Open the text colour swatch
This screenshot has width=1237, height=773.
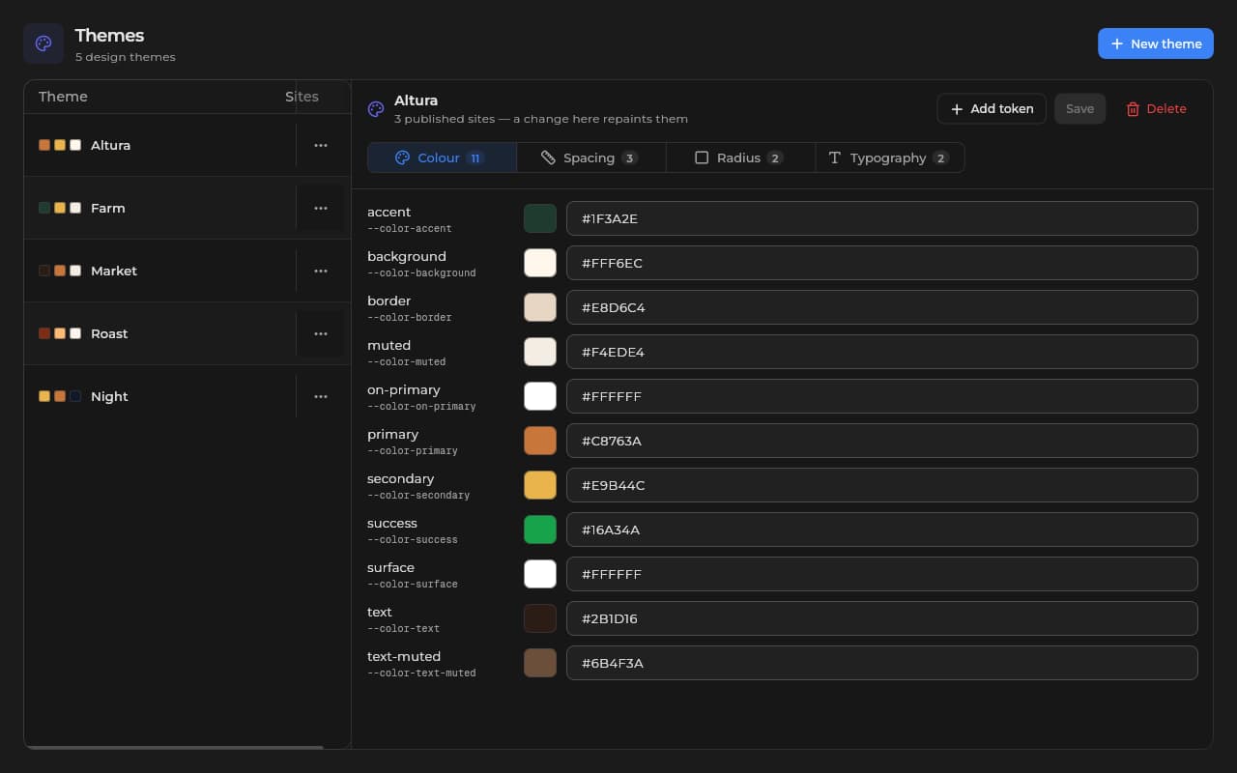pyautogui.click(x=540, y=618)
